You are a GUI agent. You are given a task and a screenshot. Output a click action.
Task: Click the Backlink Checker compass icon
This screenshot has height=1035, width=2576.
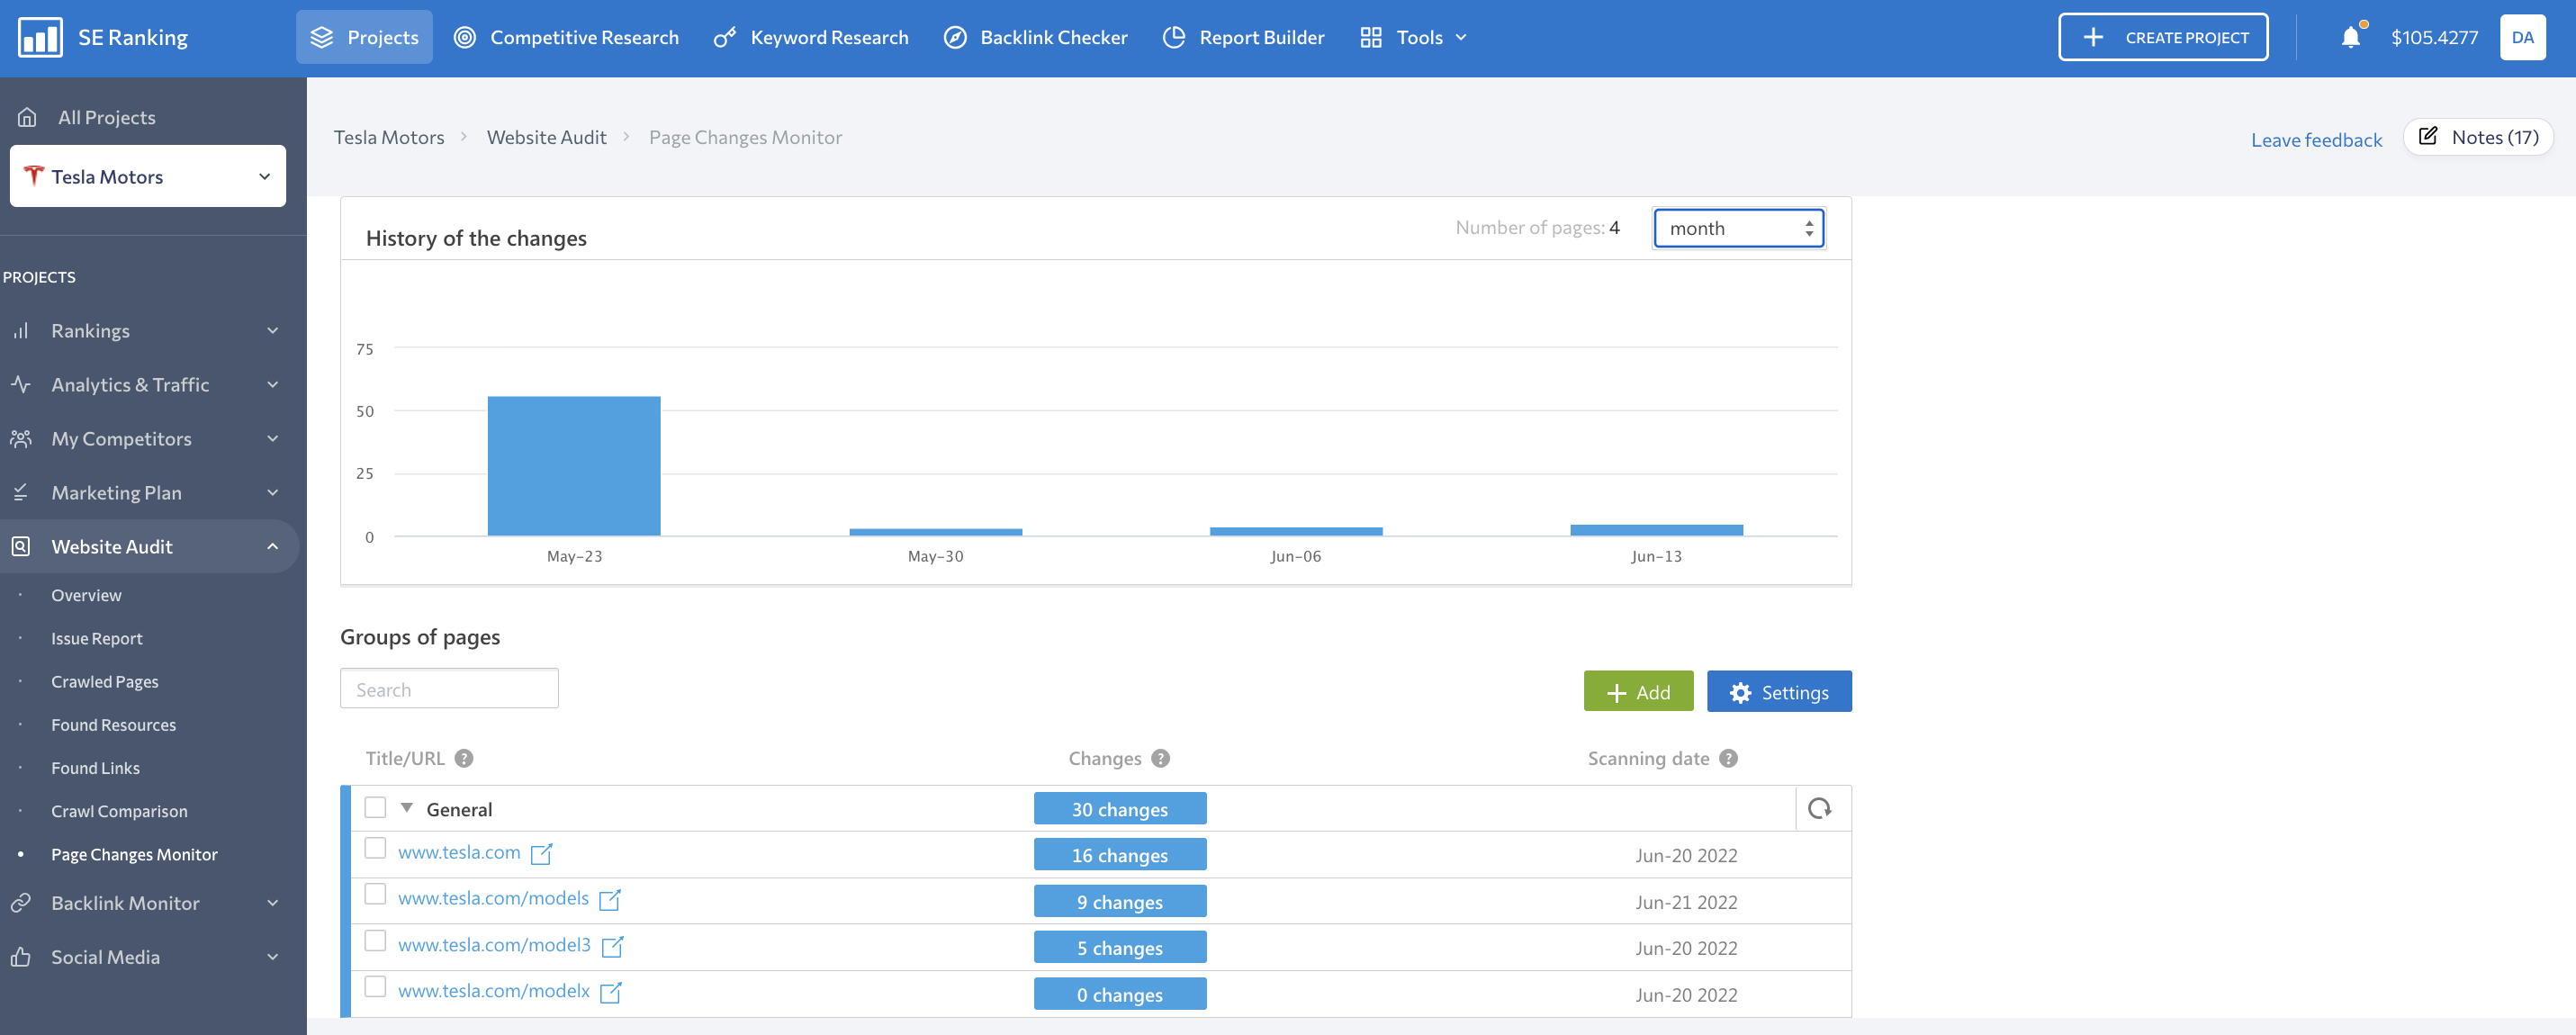[x=955, y=37]
